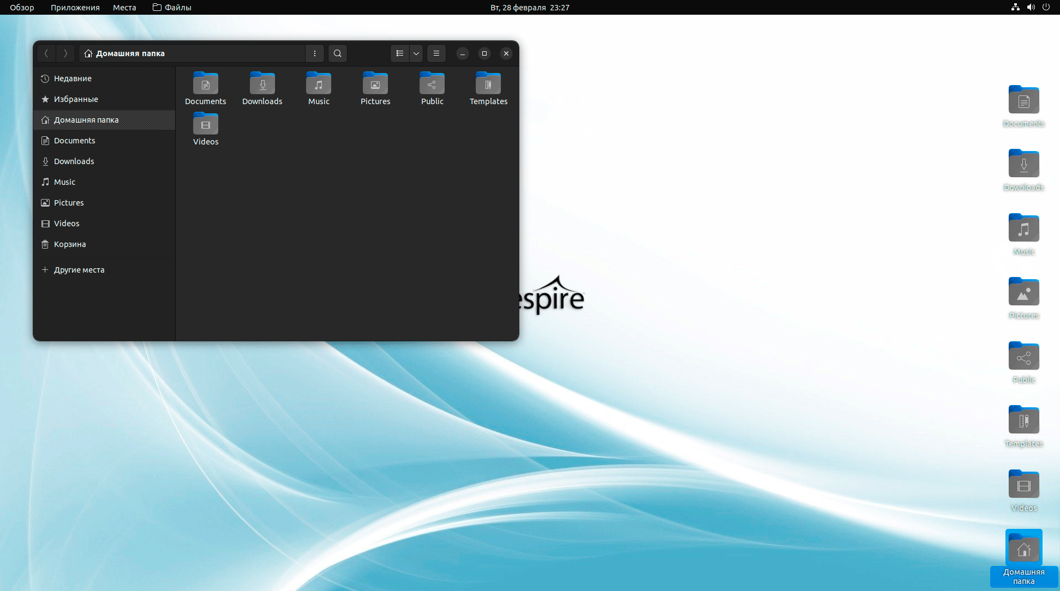Select Недавние in the sidebar
1060x591 pixels.
pyautogui.click(x=73, y=79)
